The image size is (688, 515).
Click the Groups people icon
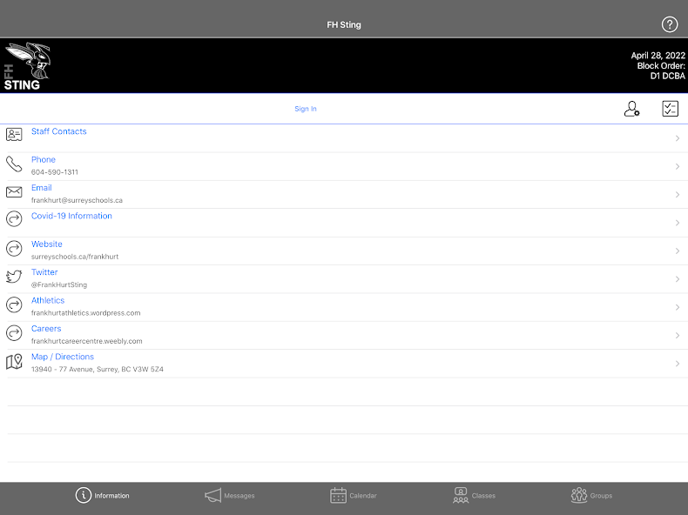coord(579,495)
